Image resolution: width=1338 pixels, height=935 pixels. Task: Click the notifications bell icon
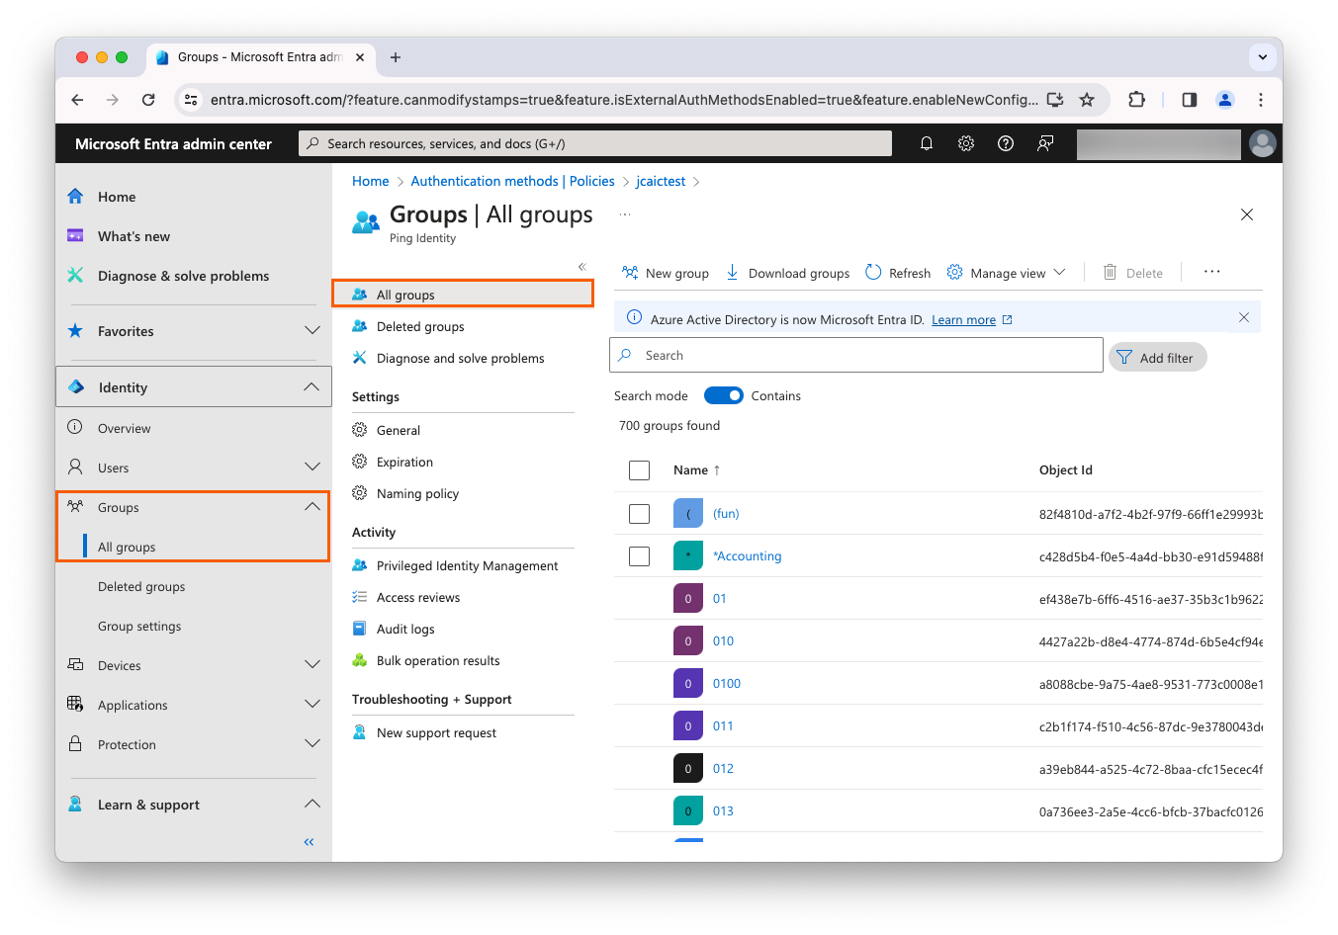pyautogui.click(x=926, y=143)
